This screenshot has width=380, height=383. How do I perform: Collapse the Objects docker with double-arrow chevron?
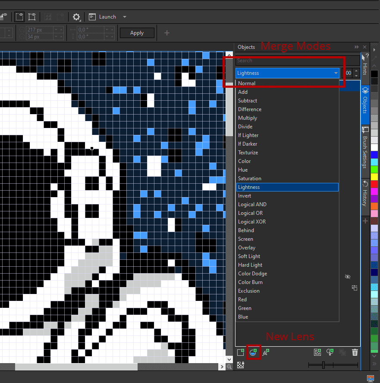pos(356,47)
